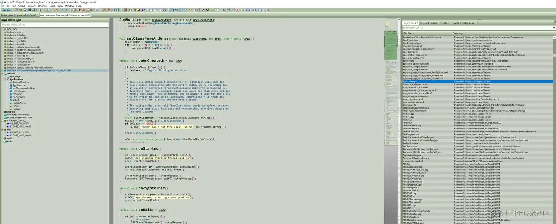Open the File menu
This screenshot has height=224, width=556.
[7, 6]
